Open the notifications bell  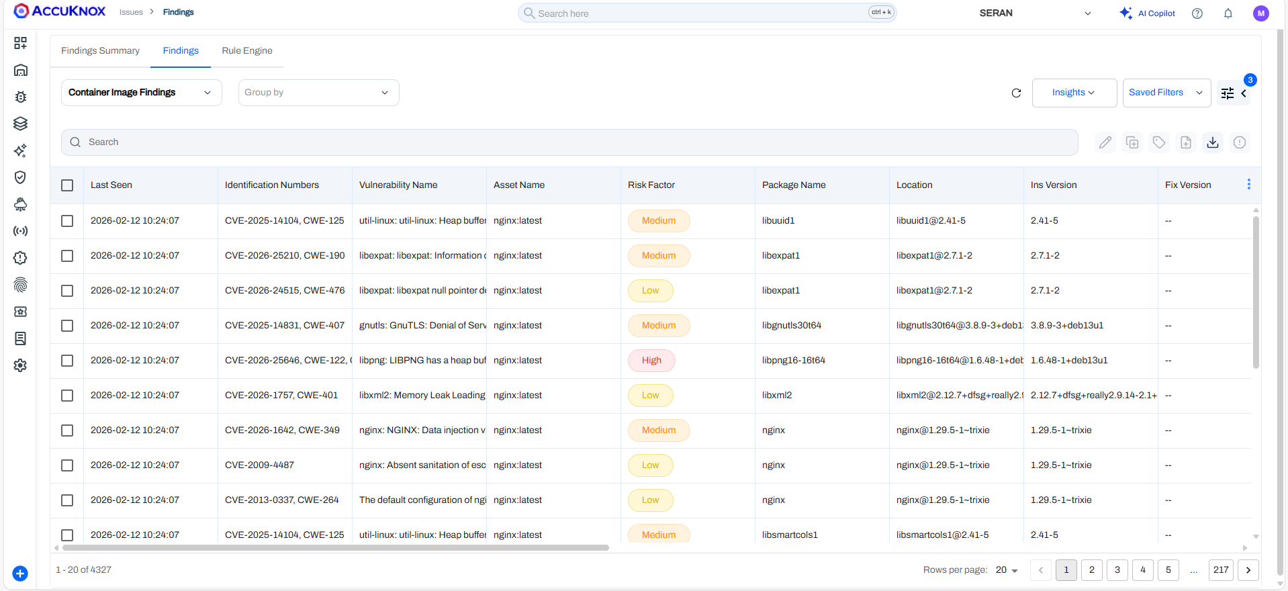point(1228,13)
